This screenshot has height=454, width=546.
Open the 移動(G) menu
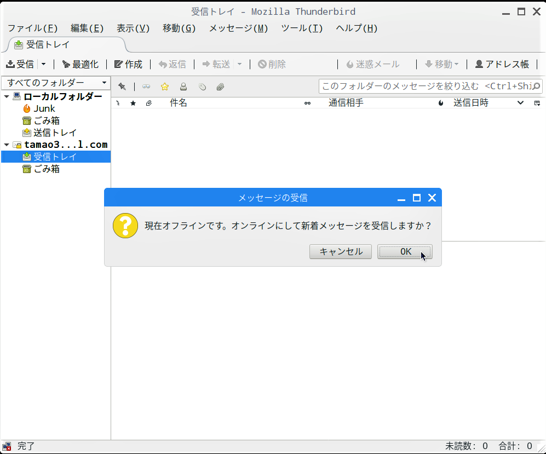179,28
